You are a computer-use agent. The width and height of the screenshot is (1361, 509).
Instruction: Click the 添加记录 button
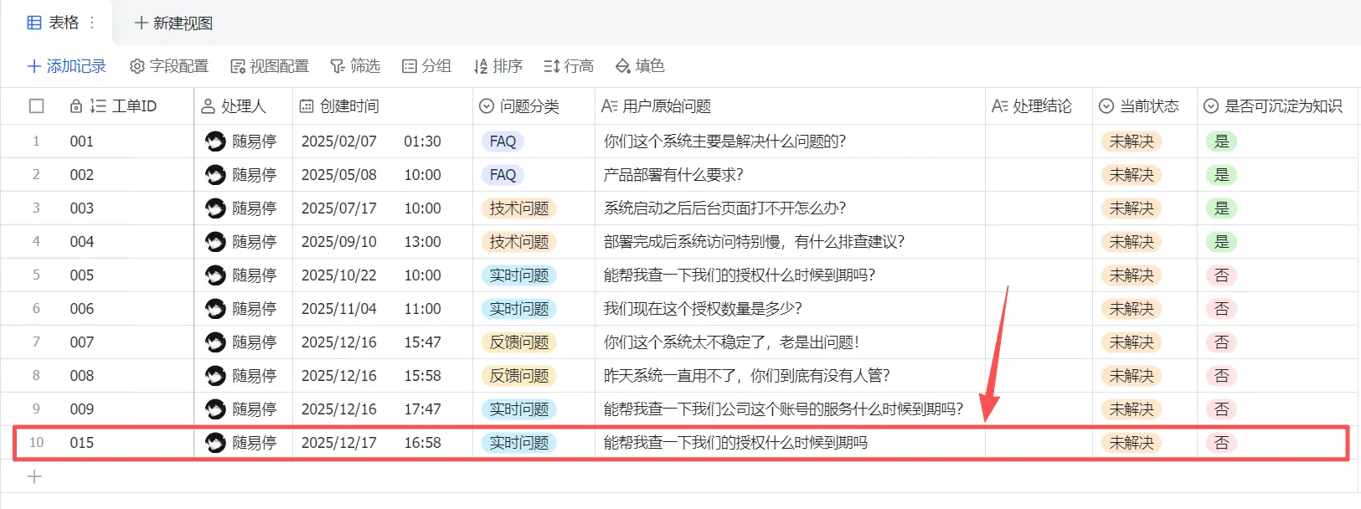[x=67, y=66]
